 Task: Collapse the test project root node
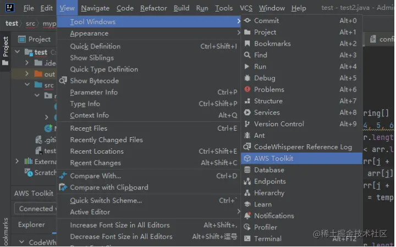18,52
